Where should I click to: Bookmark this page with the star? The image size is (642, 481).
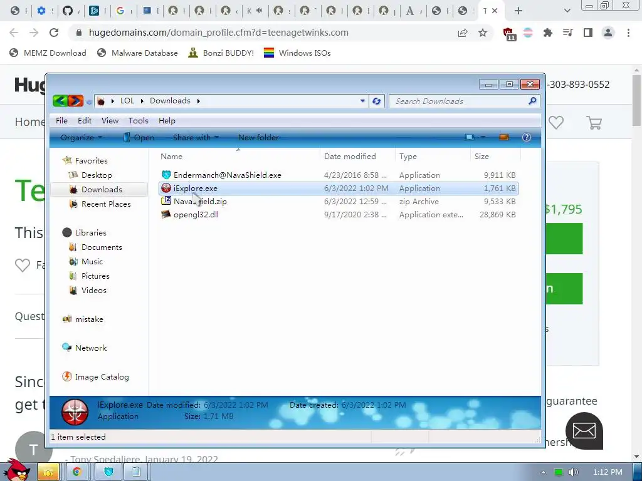tap(483, 33)
